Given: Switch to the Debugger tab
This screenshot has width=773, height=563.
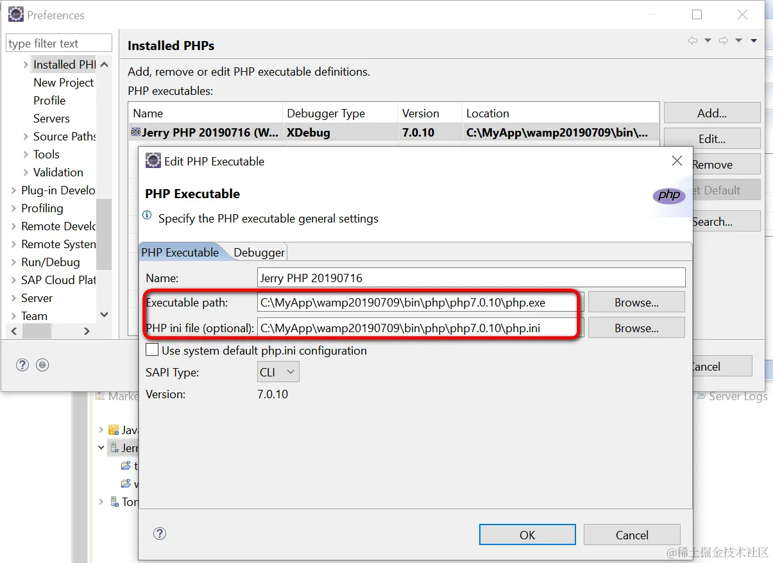Looking at the screenshot, I should click(259, 252).
